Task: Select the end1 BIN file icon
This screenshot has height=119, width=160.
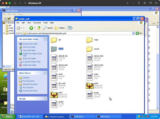Action: tap(54, 76)
